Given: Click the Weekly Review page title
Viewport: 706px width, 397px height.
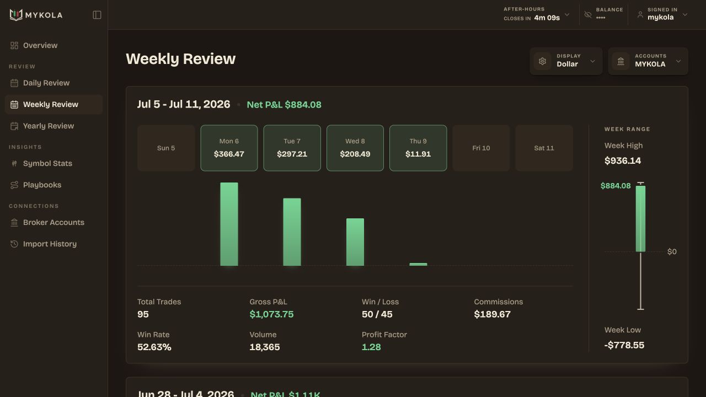Looking at the screenshot, I should point(181,59).
